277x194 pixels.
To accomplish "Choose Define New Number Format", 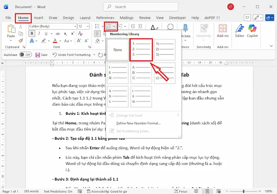I will tap(138, 123).
